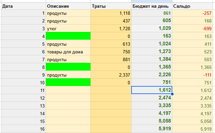Click date cell 1

(24, 13)
